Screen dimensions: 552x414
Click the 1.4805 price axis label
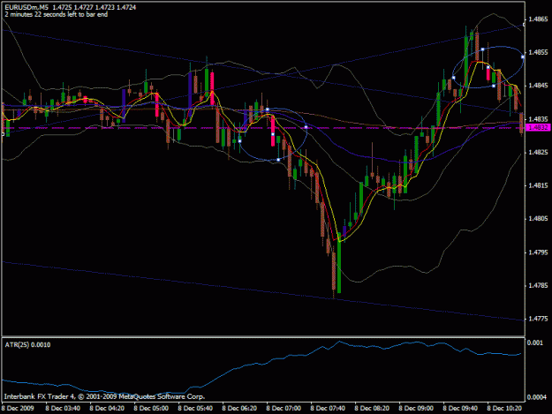[538, 219]
